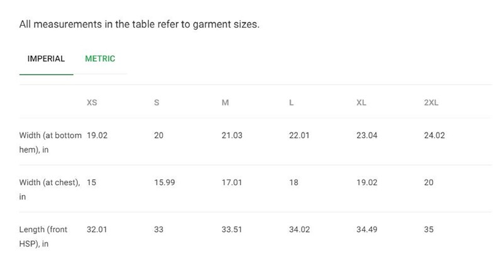499x266 pixels.
Task: Click the 23.04 hem width cell
Action: (367, 136)
